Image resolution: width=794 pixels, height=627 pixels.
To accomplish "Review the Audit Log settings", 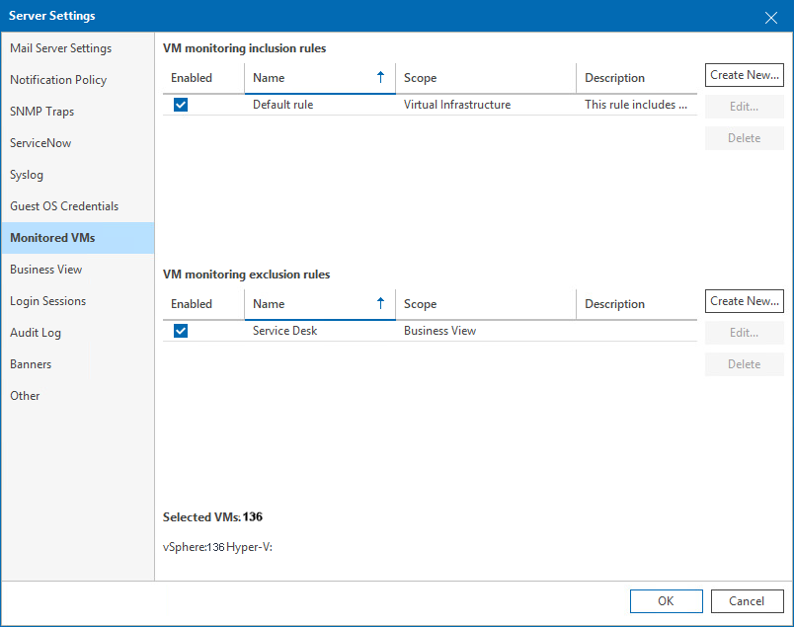I will point(34,332).
